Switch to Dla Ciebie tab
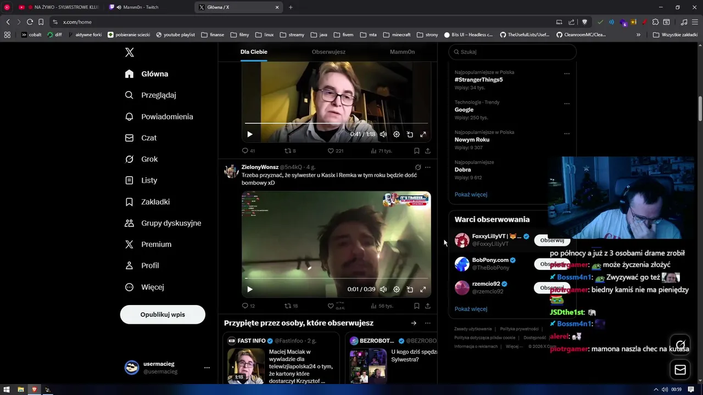 (254, 52)
